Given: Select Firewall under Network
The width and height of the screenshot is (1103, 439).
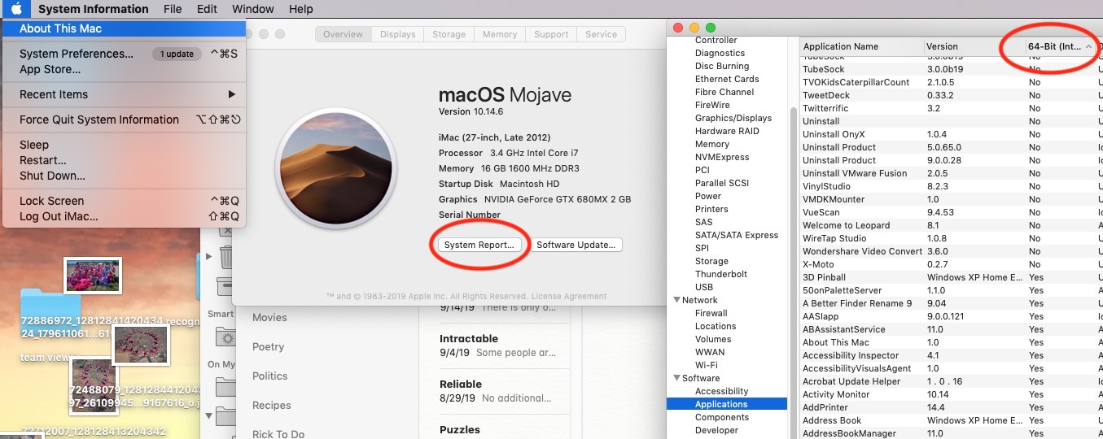Looking at the screenshot, I should click(x=711, y=313).
